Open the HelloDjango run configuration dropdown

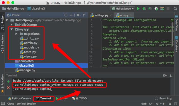click(122, 8)
